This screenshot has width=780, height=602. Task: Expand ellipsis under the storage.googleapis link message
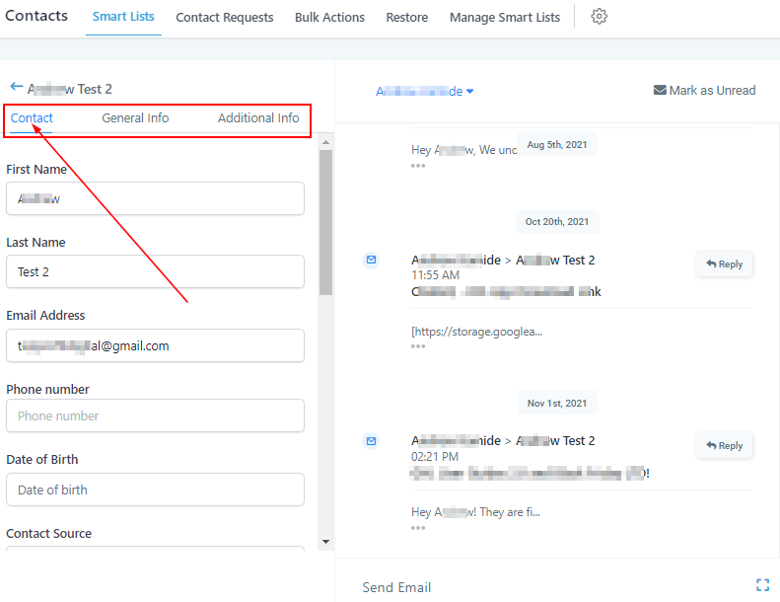pyautogui.click(x=418, y=346)
